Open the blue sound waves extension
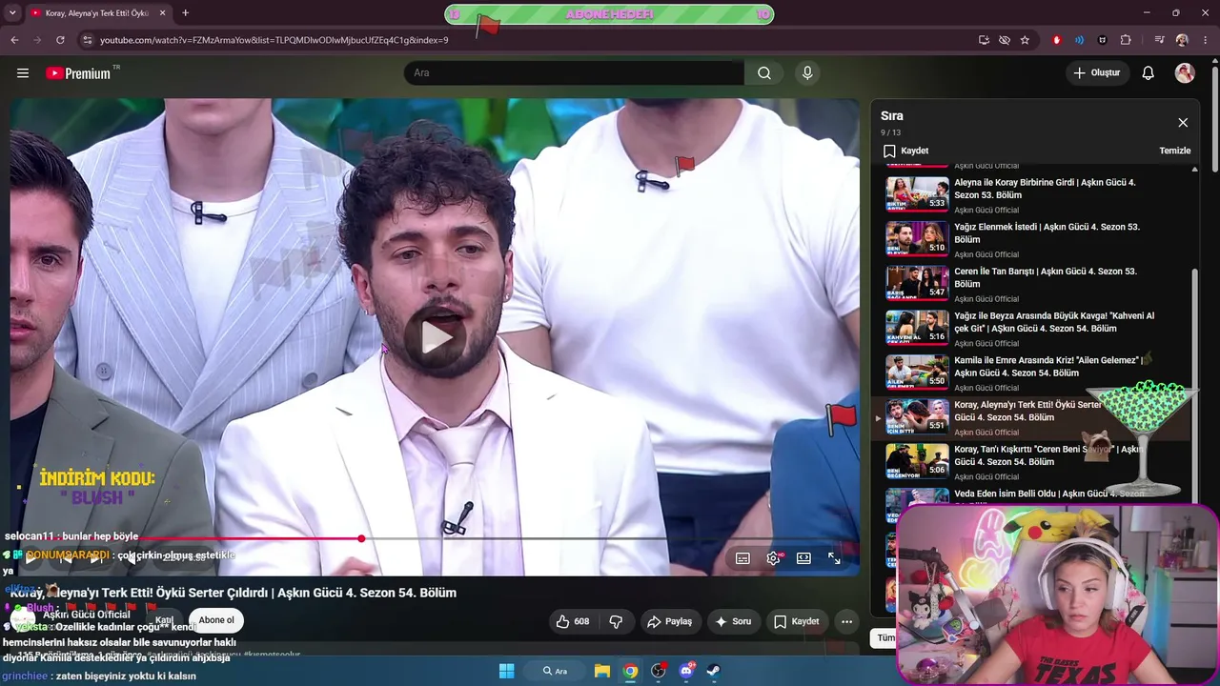 (1079, 40)
